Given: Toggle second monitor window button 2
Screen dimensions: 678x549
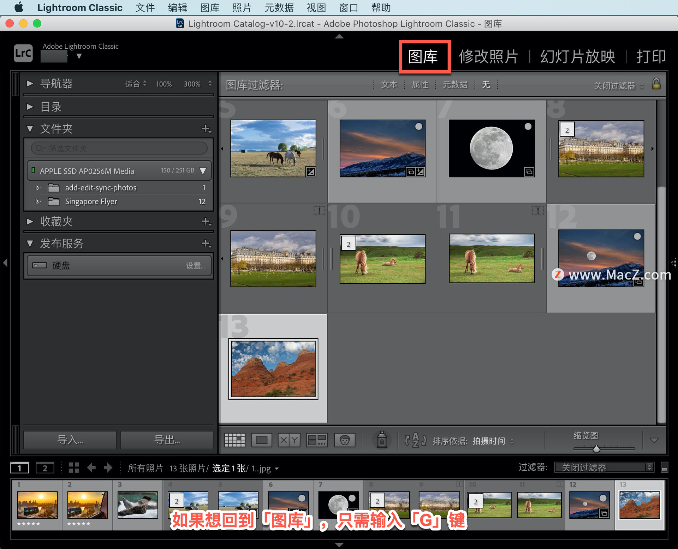Looking at the screenshot, I should [45, 468].
